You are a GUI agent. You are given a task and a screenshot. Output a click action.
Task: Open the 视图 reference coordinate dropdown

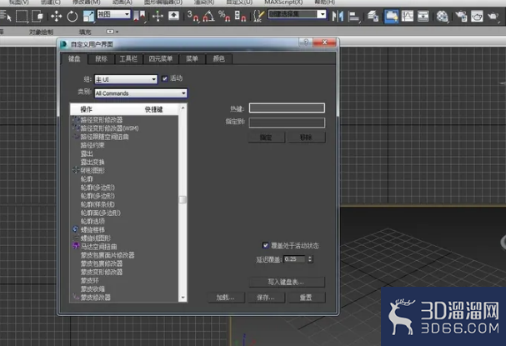point(114,14)
